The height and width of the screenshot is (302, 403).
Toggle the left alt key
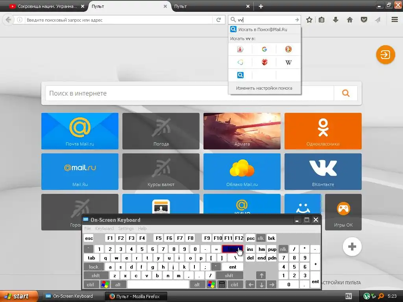[x=118, y=284]
